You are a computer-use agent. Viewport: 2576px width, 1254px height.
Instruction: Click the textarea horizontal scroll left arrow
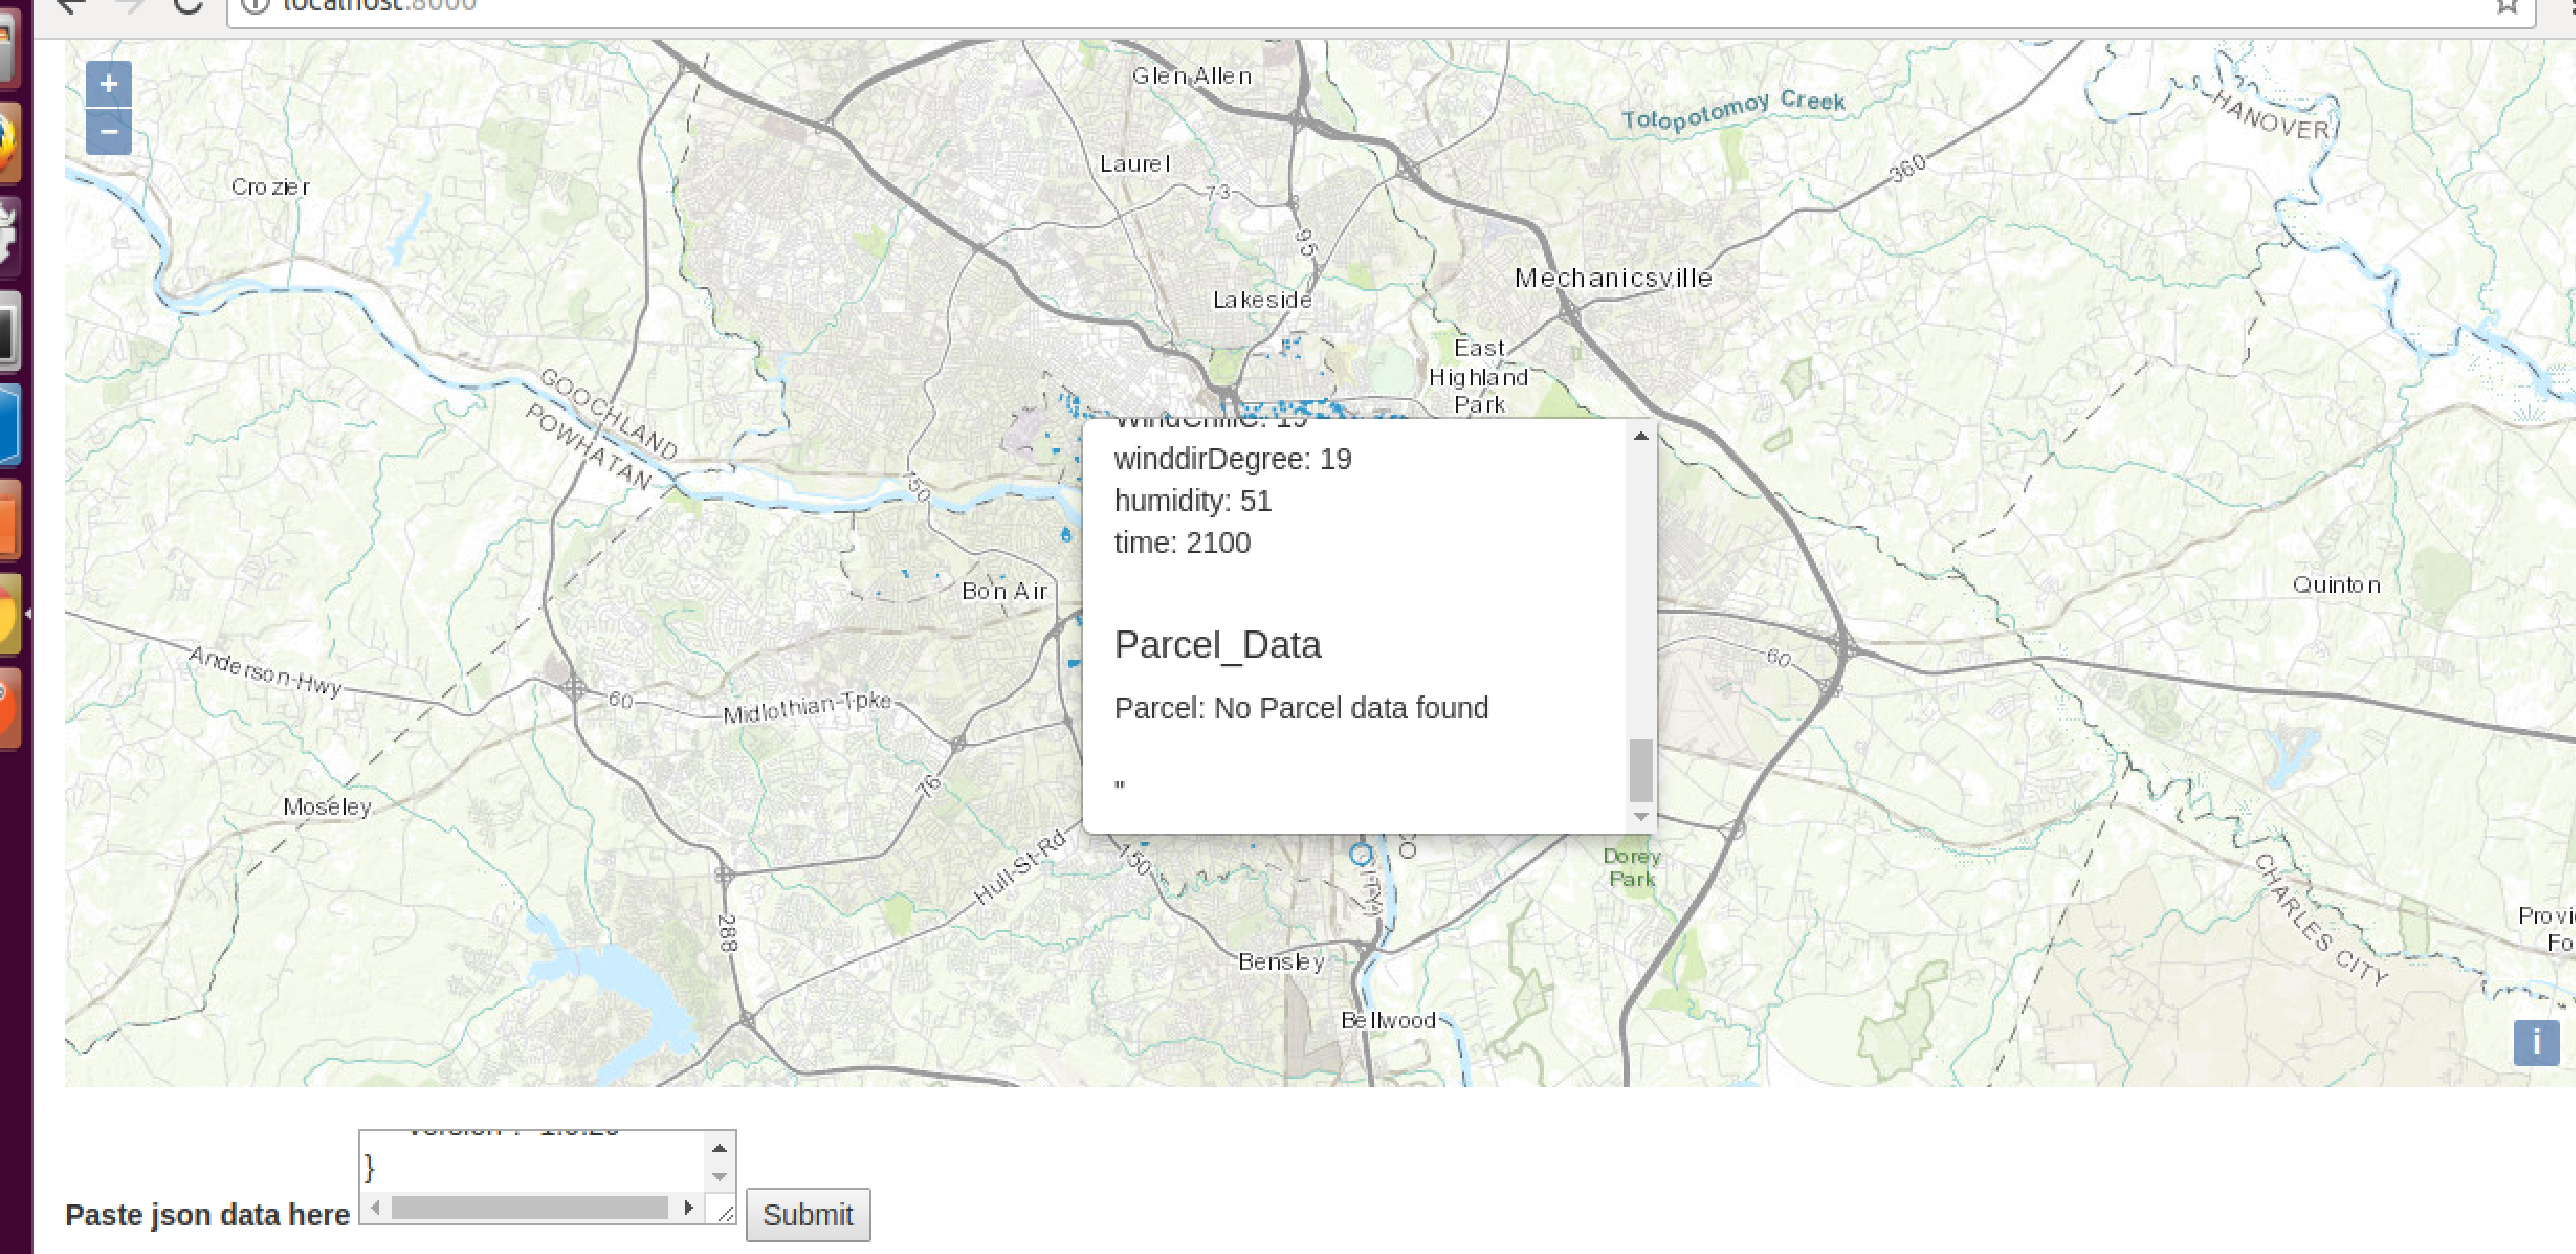pyautogui.click(x=375, y=1207)
